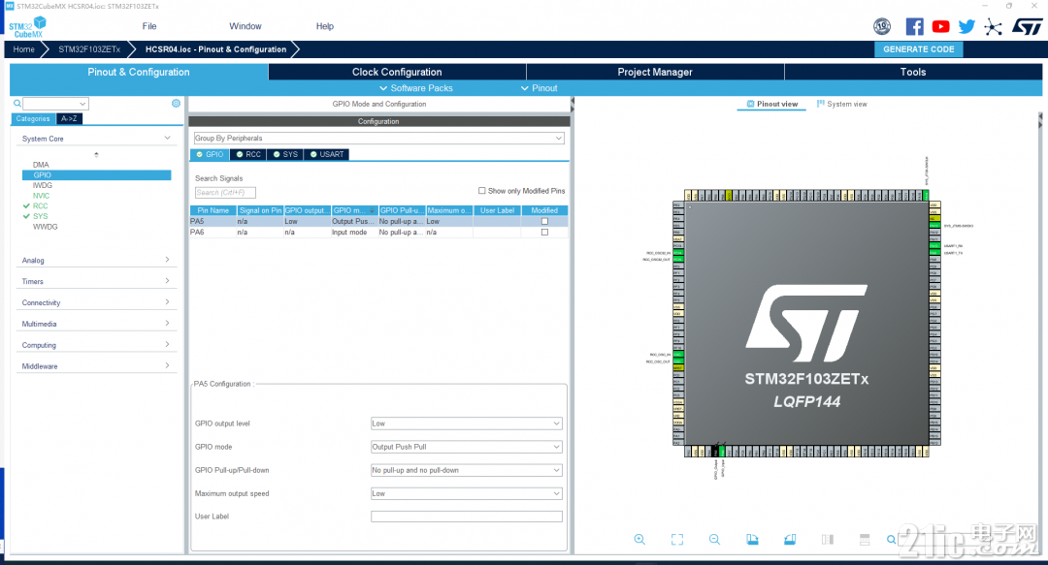Open the Software Packs menu
Screen dimensions: 1048x565
[x=415, y=88]
